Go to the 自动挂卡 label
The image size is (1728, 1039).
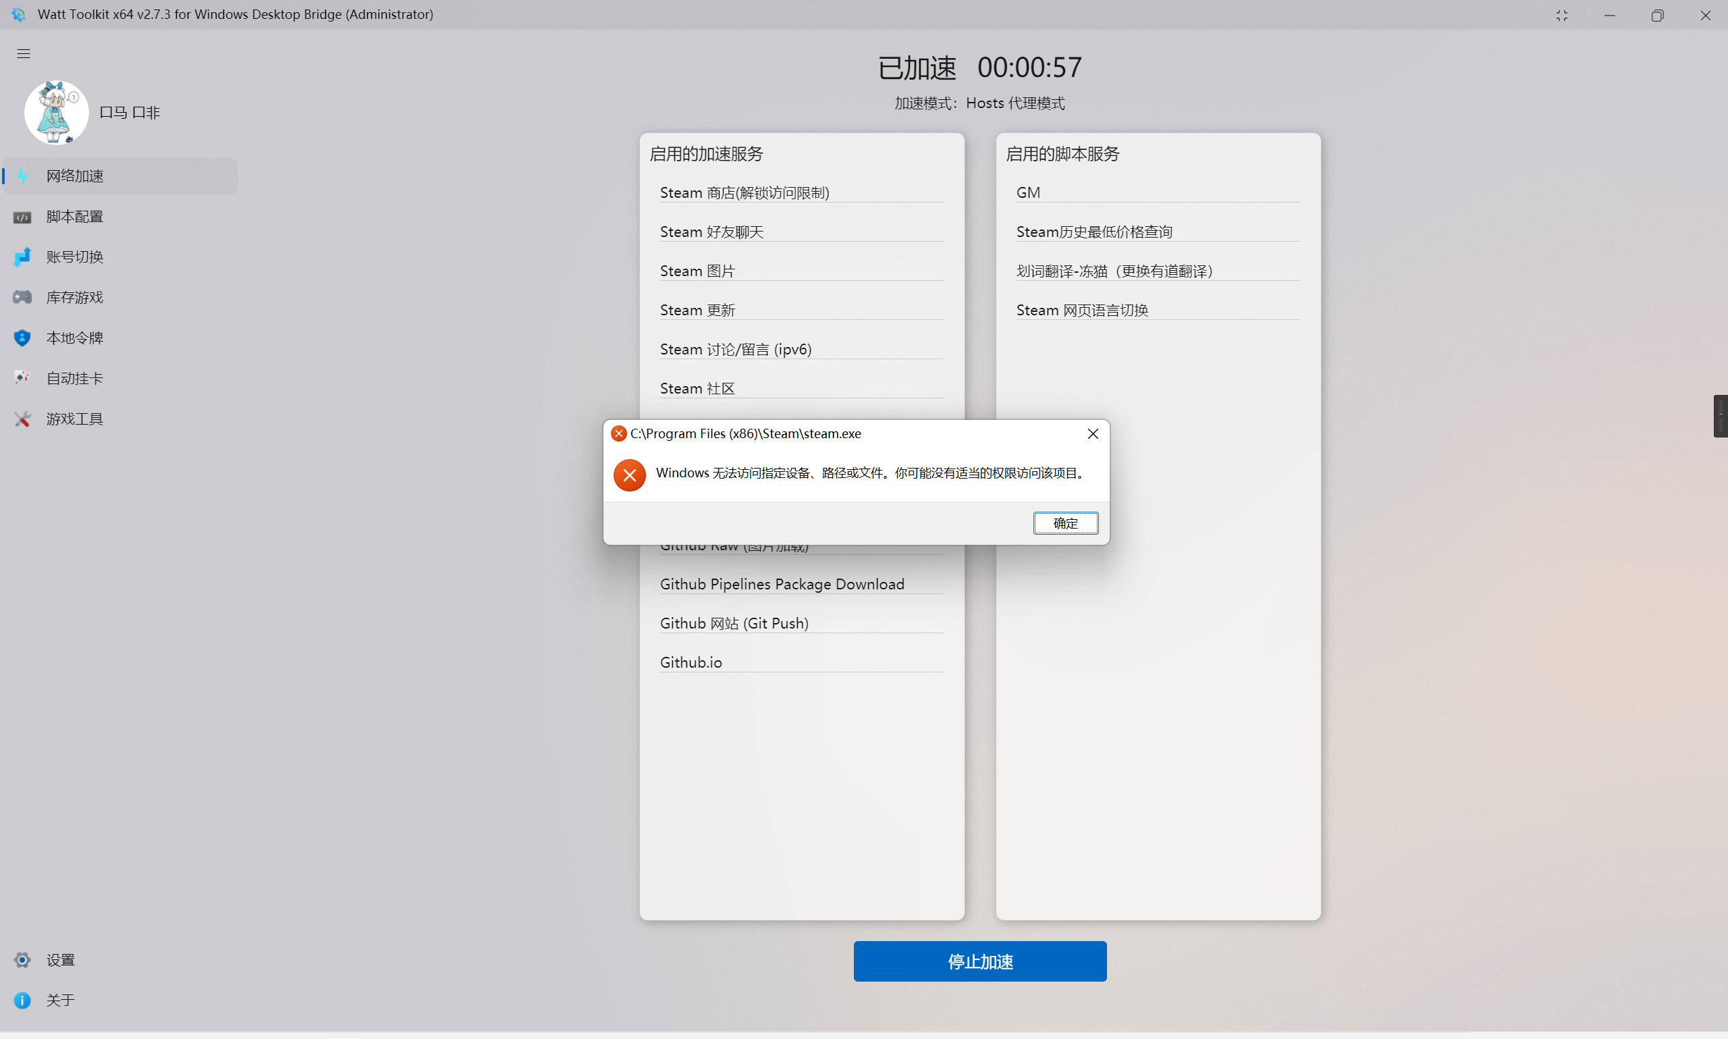pos(75,379)
